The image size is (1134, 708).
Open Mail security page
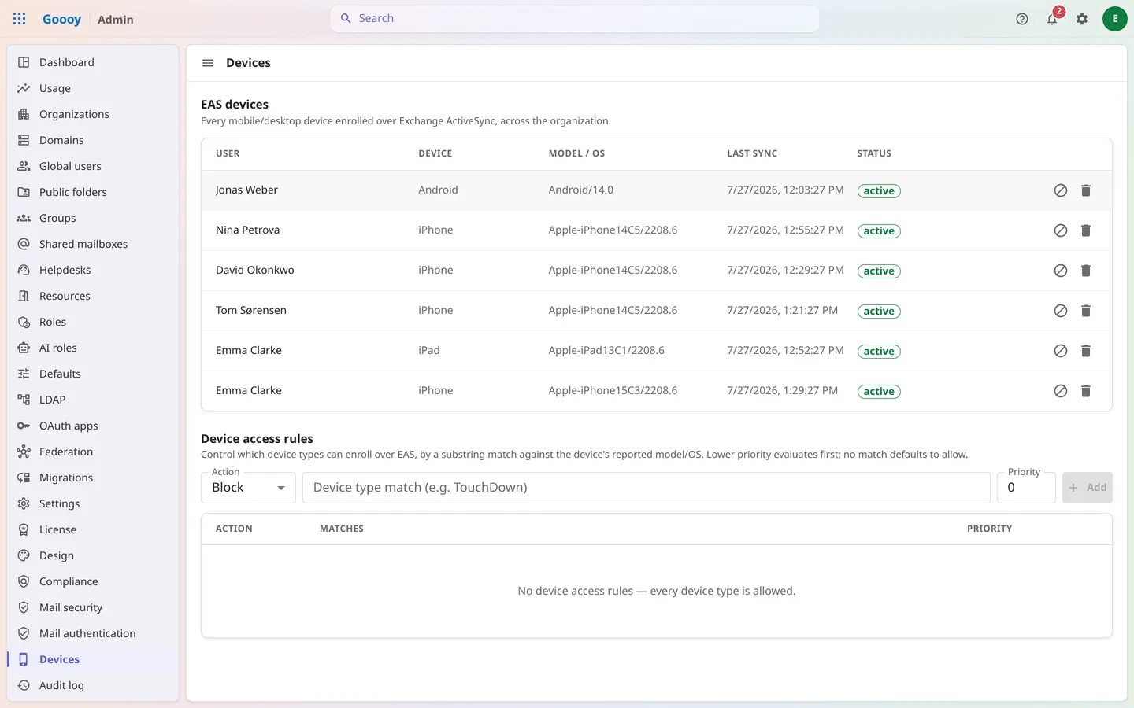pos(93,607)
